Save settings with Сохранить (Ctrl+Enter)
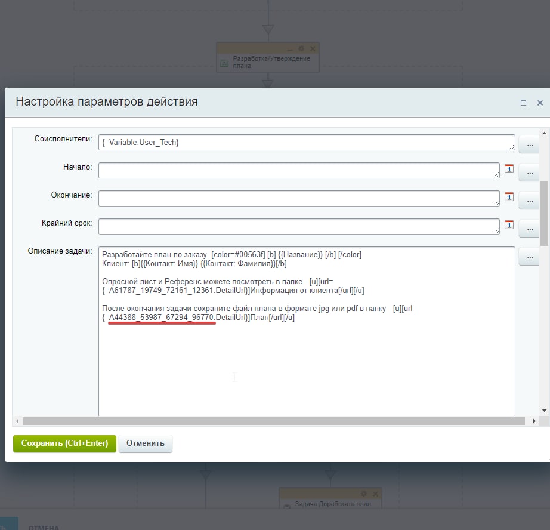Screen dimensions: 550x530 64,443
